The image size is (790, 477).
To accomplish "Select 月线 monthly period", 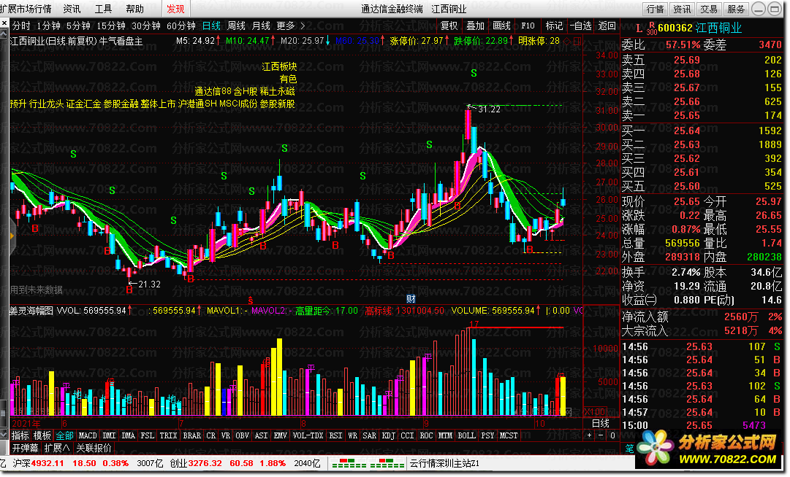I will (x=261, y=26).
